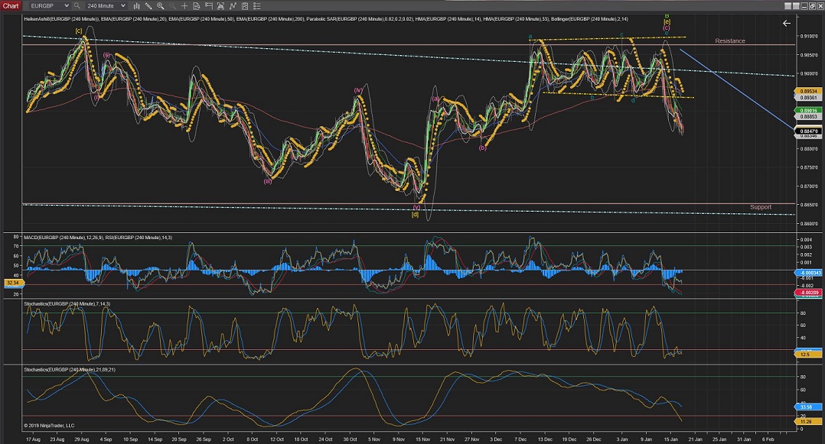Open the bar type chart style icon
The height and width of the screenshot is (444, 825).
(x=137, y=6)
